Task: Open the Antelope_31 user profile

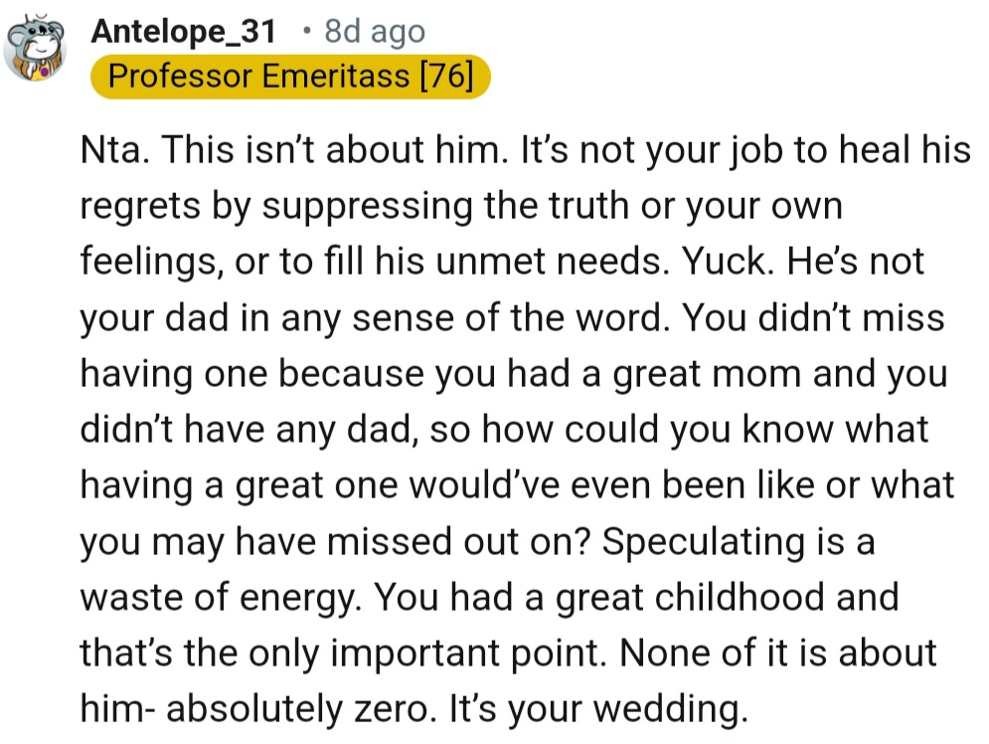Action: (x=183, y=32)
